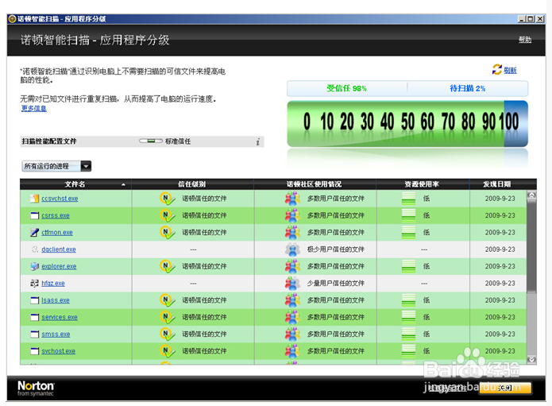Adjust the standard trust level slider

pos(151,141)
